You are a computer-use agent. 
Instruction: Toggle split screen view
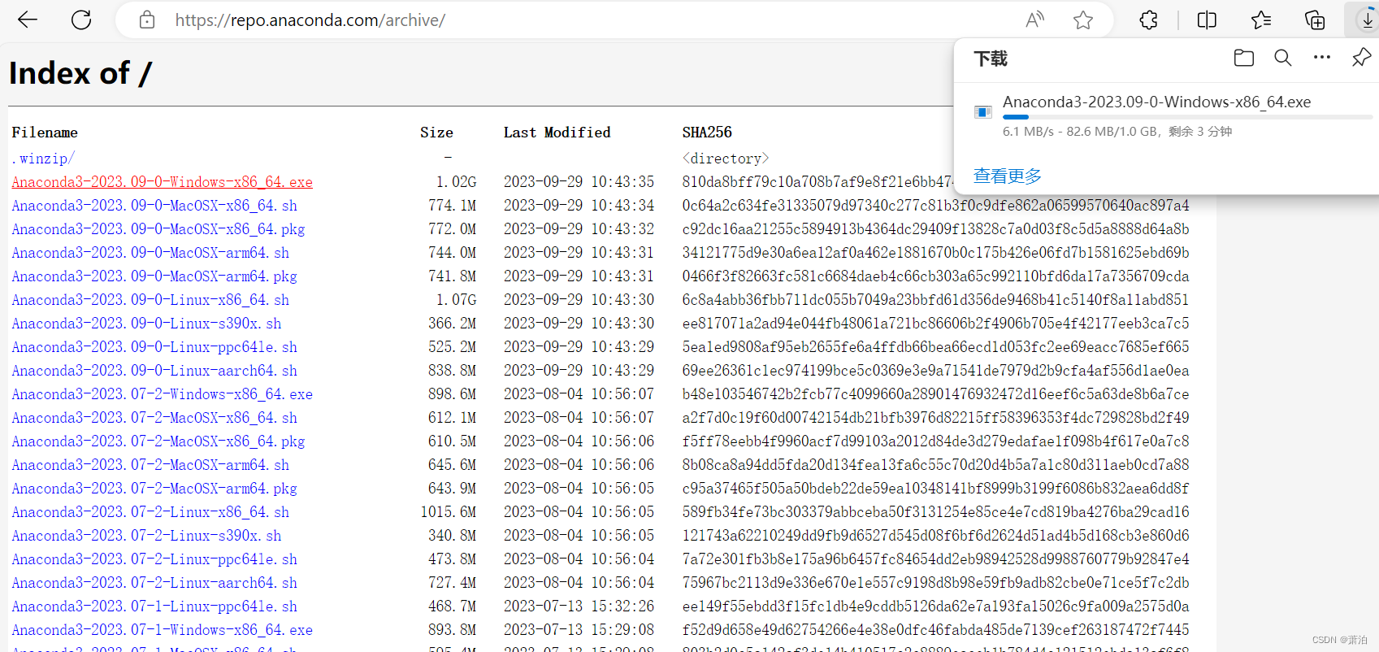1207,20
